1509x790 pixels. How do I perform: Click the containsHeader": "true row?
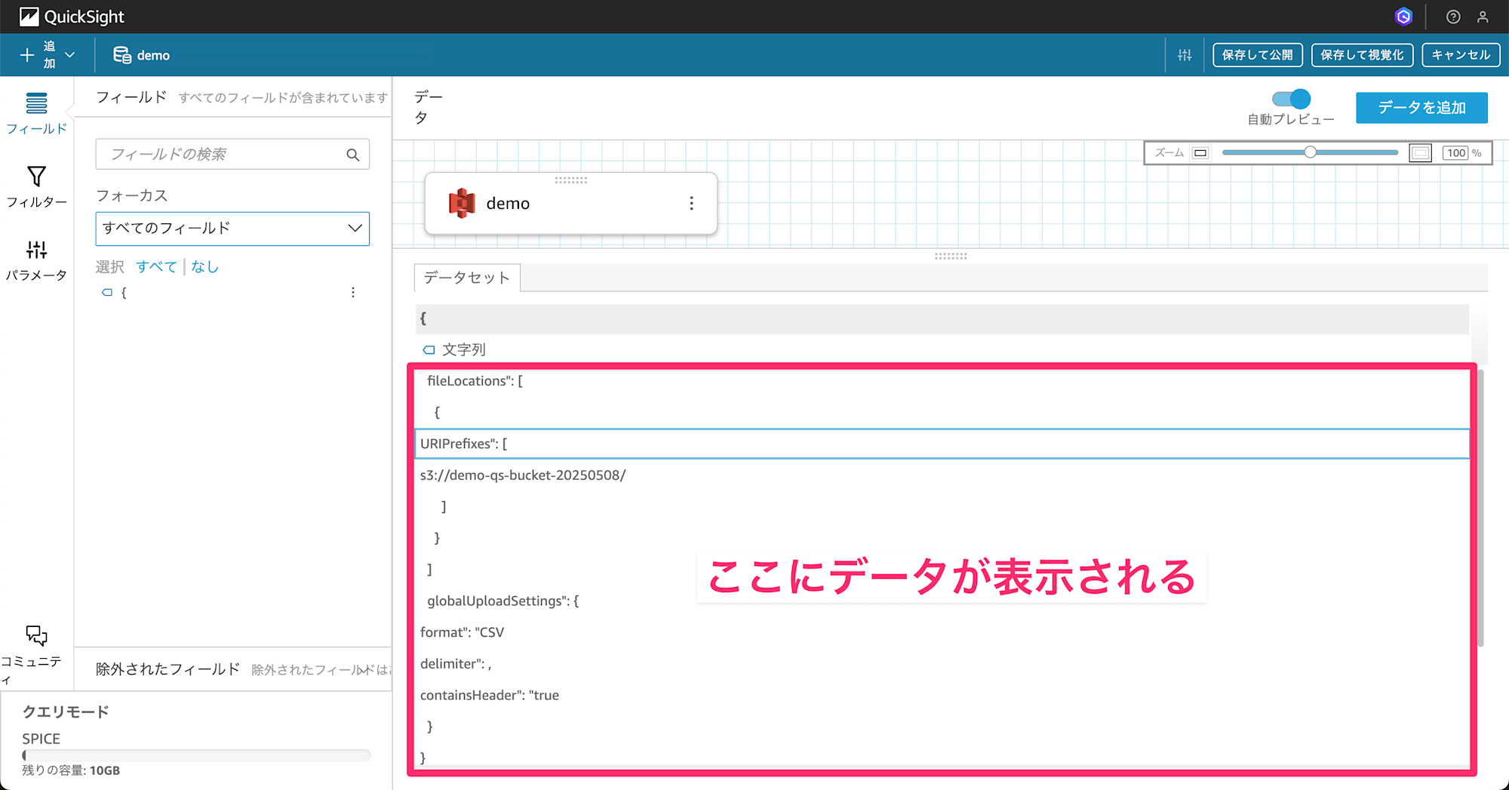[x=942, y=696]
